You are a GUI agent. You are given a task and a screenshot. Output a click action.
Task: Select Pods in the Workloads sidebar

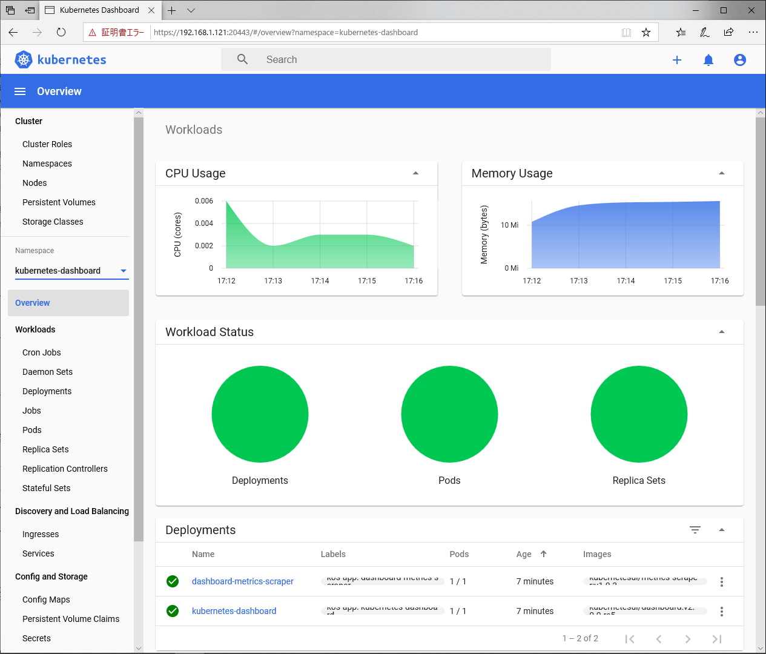pyautogui.click(x=31, y=430)
